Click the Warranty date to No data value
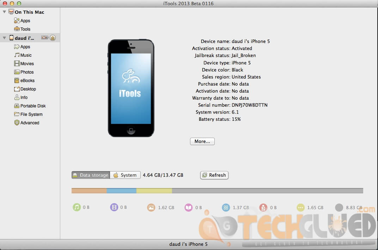 tap(240, 98)
